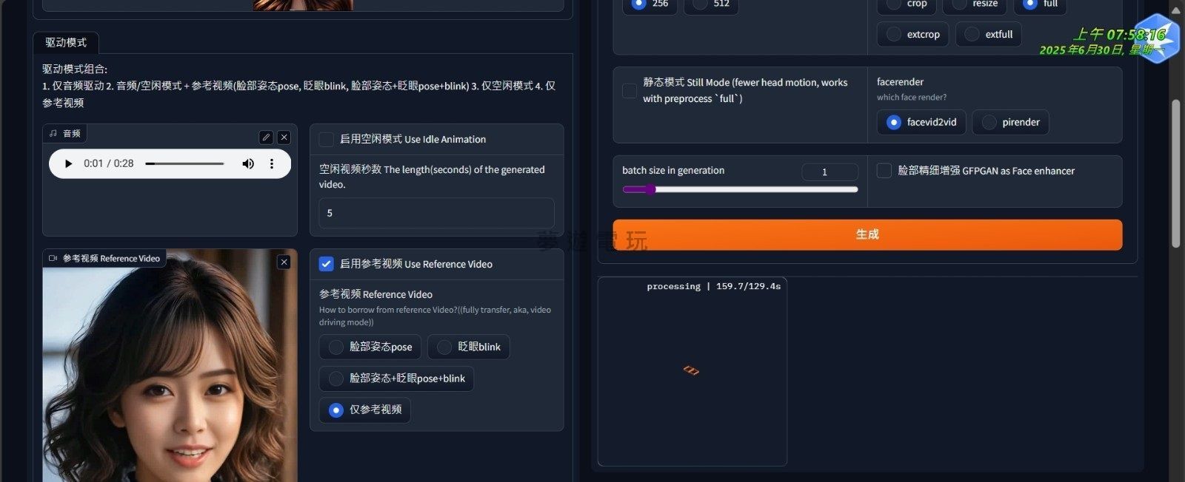Remove the uploaded audio file

(x=284, y=138)
